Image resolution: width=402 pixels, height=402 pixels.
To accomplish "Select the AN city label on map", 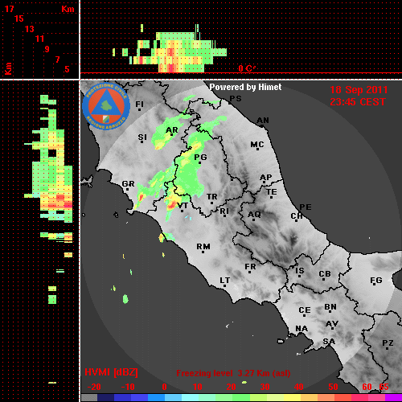I will (x=263, y=121).
